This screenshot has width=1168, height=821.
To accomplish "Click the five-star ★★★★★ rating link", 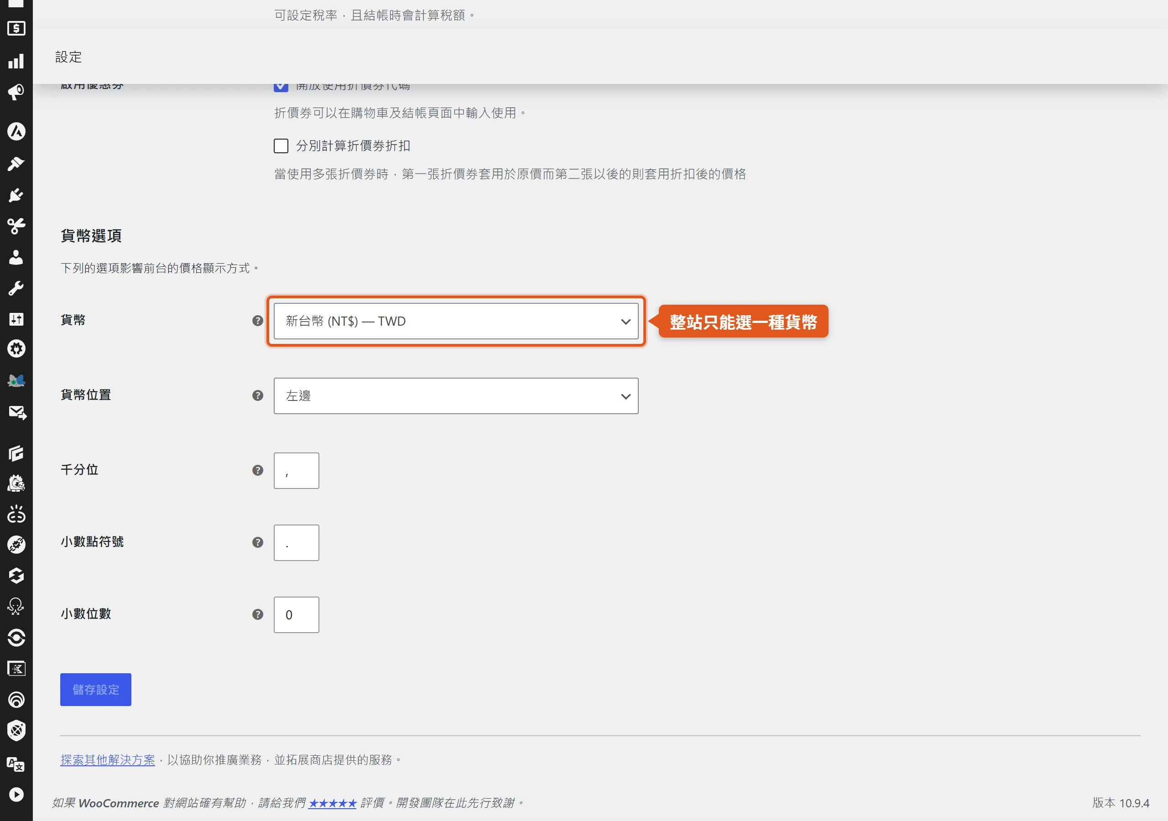I will 332,804.
